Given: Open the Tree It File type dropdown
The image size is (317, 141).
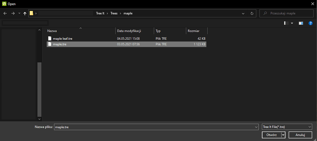Looking at the screenshot, I should click(x=287, y=127).
